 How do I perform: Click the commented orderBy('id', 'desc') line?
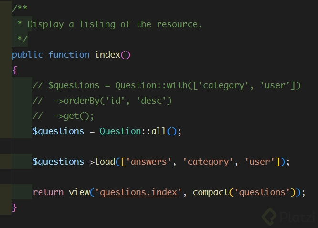[x=102, y=101]
